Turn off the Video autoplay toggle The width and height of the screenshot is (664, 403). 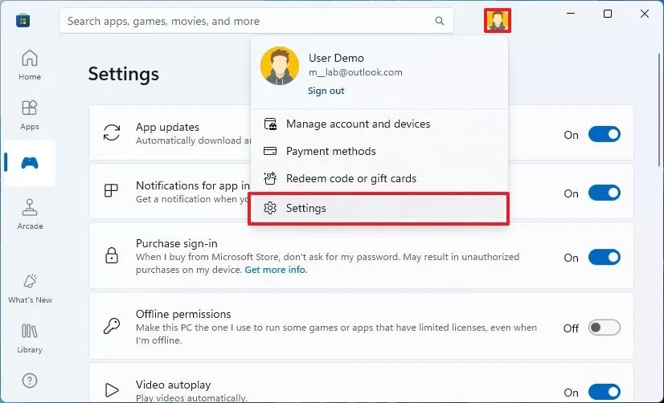(x=605, y=392)
